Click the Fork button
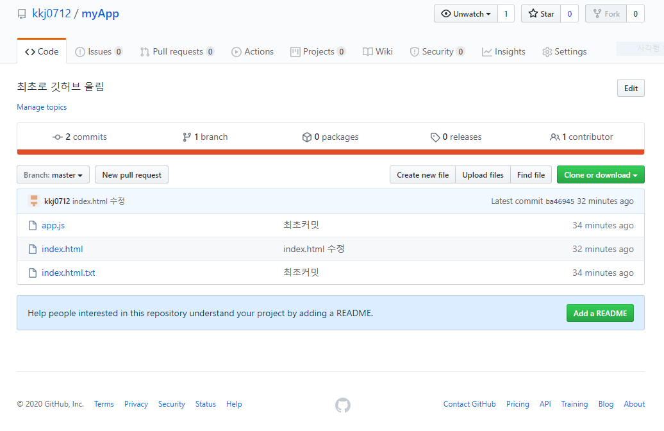 (x=606, y=13)
